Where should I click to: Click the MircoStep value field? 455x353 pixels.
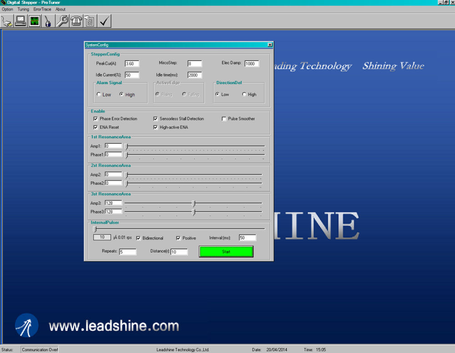pyautogui.click(x=194, y=64)
